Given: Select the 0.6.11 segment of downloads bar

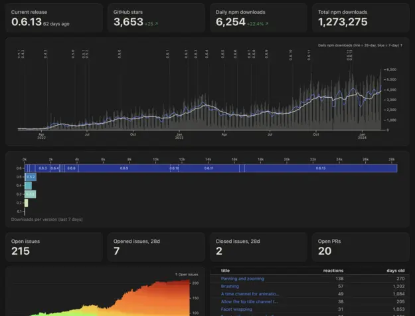Looking at the screenshot, I should click(x=208, y=168).
